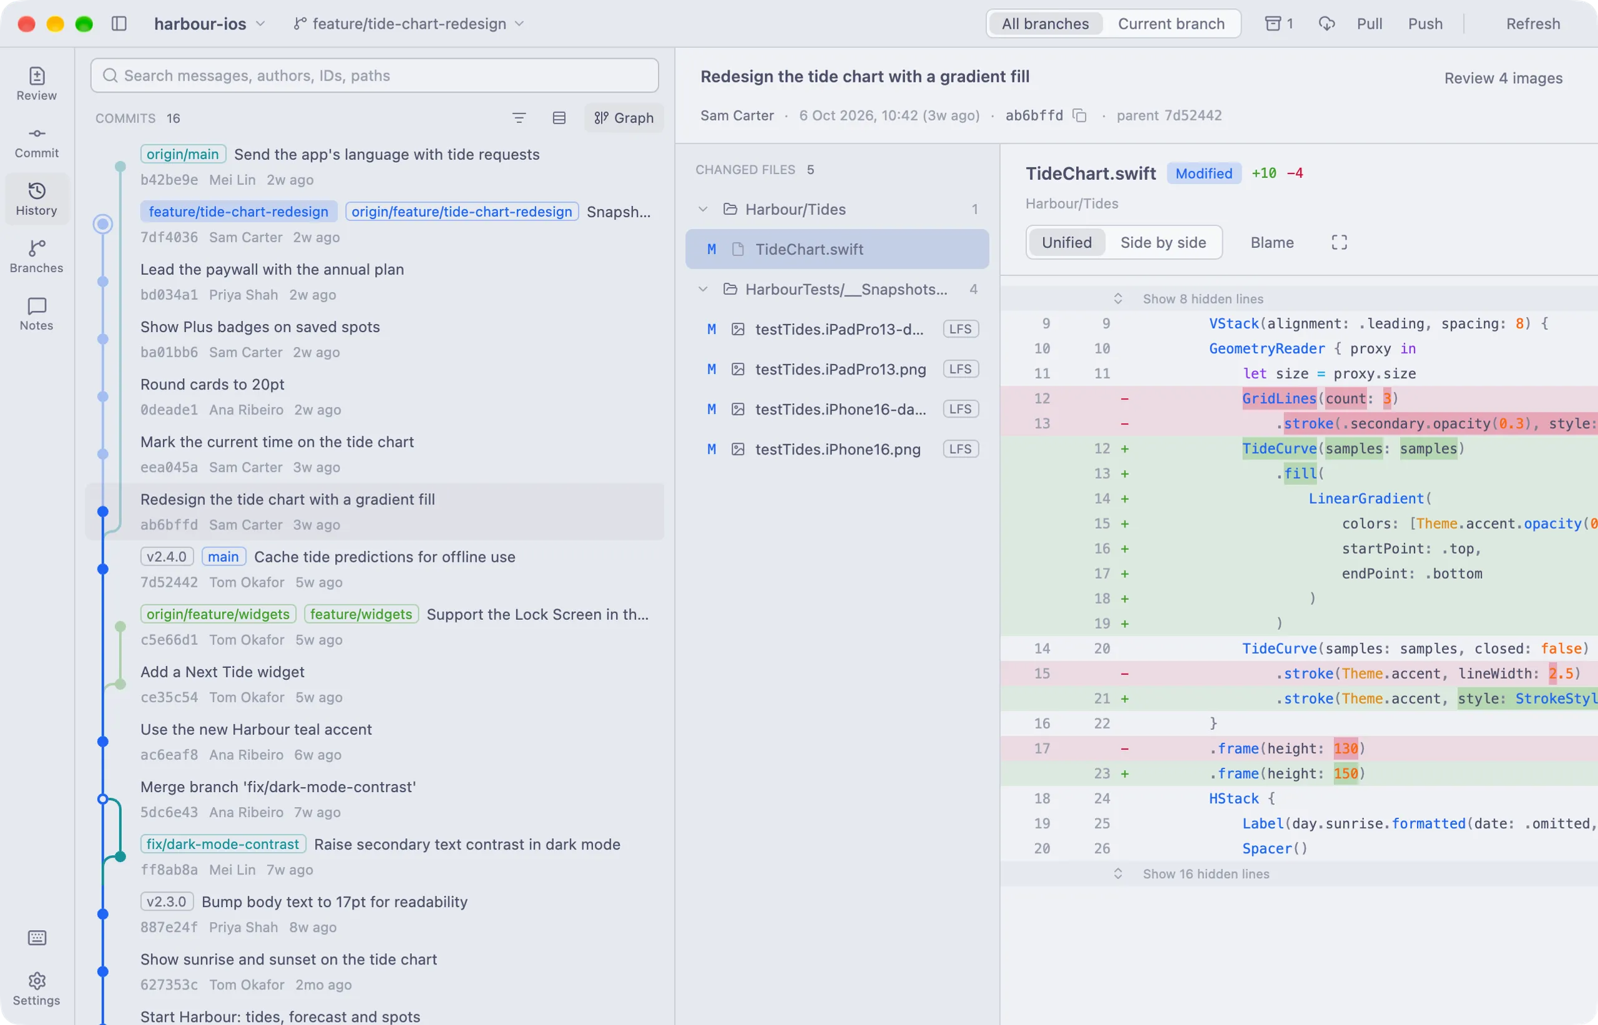Viewport: 1598px width, 1025px height.
Task: Open the commit filter icon
Action: [519, 118]
